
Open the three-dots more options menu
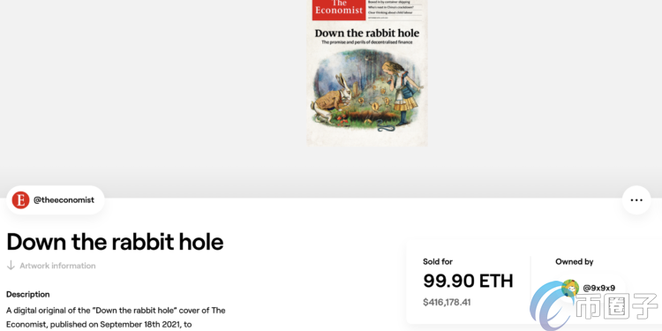[x=636, y=200]
